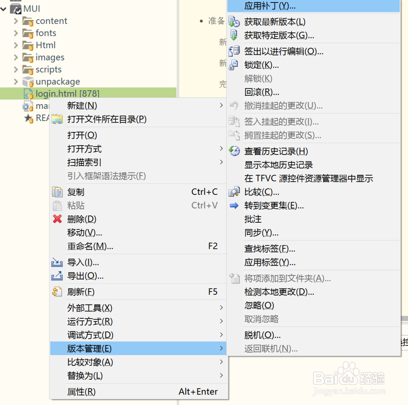Click the blue arrow icon beside 转到变更集
Image resolution: width=408 pixels, height=405 pixels.
click(x=233, y=206)
